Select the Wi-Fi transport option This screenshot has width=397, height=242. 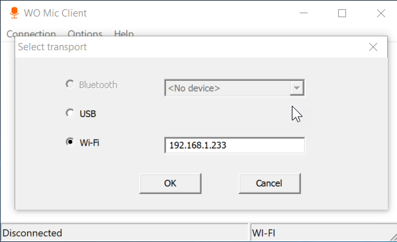[70, 141]
